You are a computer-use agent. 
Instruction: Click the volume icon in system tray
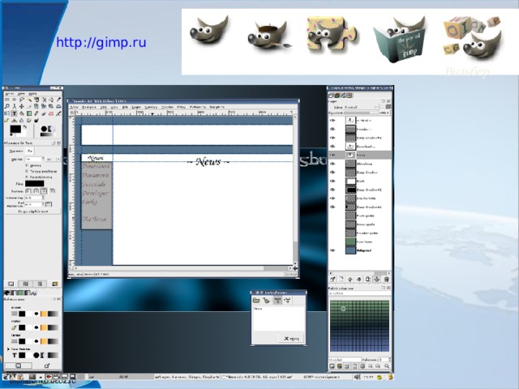[x=357, y=377]
